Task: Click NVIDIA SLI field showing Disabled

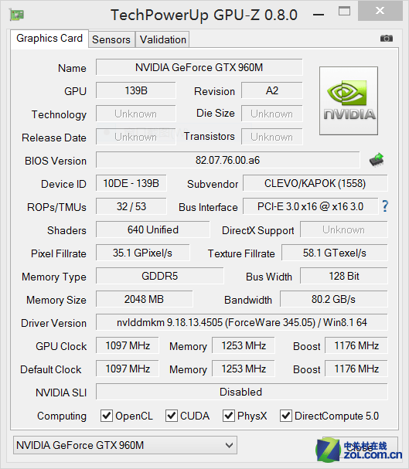Action: tap(242, 392)
